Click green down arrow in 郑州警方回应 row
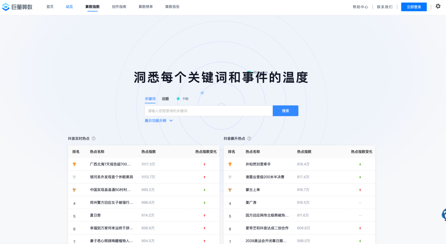 tap(204, 203)
